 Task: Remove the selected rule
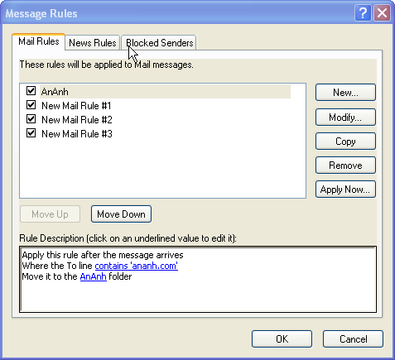pyautogui.click(x=345, y=166)
